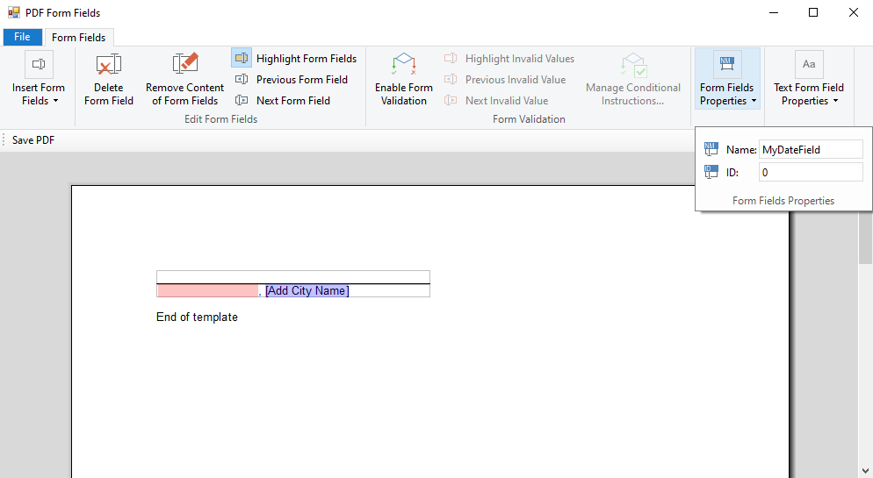Select the pink highlighted form field
This screenshot has height=478, width=873.
(207, 290)
